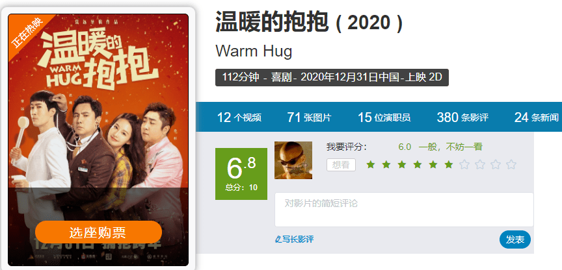Submit comment with 发表 button

click(515, 239)
